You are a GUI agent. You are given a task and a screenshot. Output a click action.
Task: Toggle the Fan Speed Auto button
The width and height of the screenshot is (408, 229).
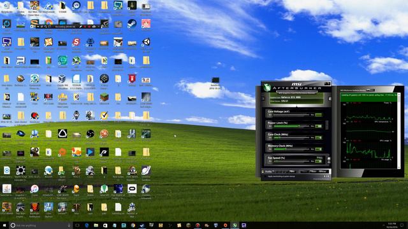click(319, 158)
